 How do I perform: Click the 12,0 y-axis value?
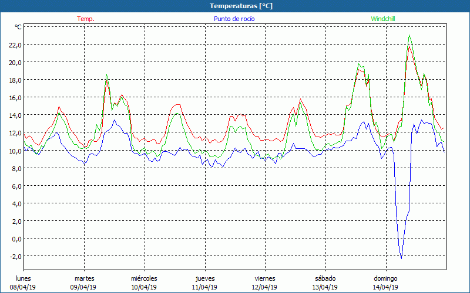coord(15,133)
